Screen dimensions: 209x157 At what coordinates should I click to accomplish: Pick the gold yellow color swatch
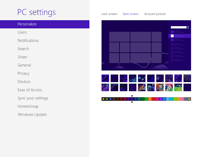[179, 99]
